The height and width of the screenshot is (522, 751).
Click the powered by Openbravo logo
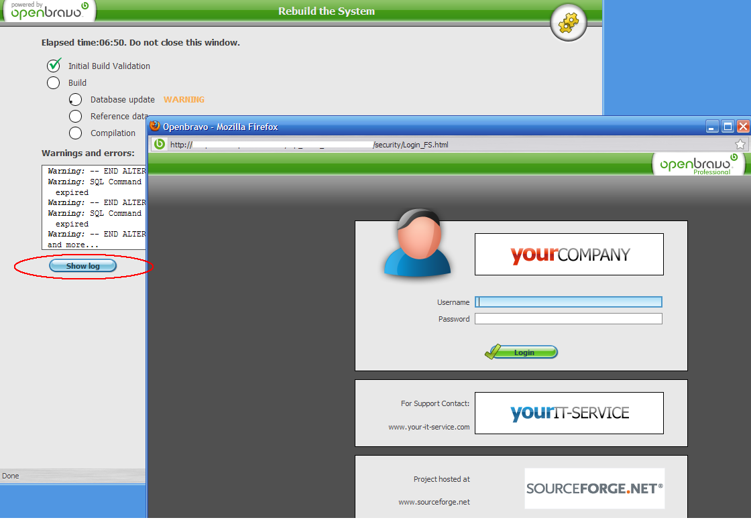(x=50, y=10)
